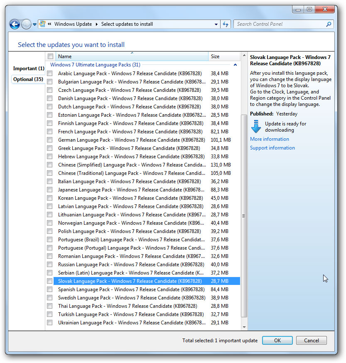
Task: Click the Control Panel address bar icon
Action: (x=42, y=24)
